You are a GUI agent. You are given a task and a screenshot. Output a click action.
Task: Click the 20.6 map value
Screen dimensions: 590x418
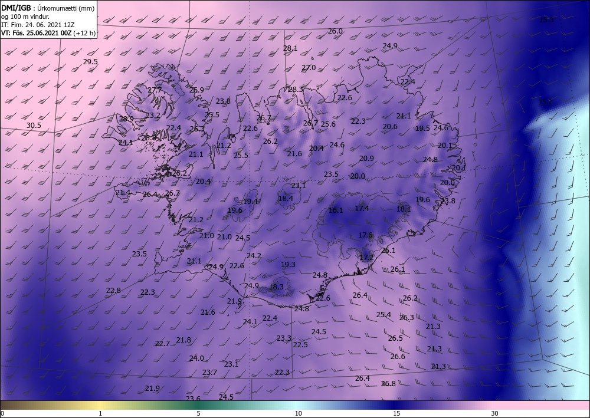(390, 127)
